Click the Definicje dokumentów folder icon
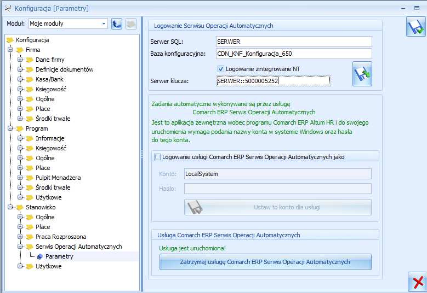 (30, 70)
